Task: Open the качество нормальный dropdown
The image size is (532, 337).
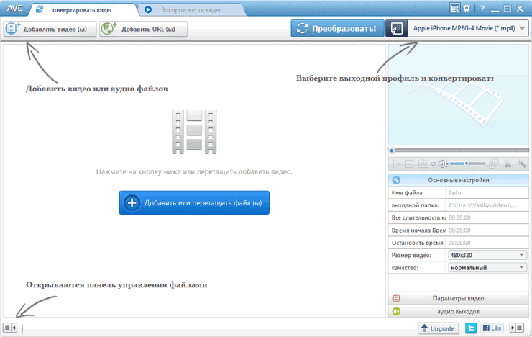Action: pyautogui.click(x=487, y=268)
